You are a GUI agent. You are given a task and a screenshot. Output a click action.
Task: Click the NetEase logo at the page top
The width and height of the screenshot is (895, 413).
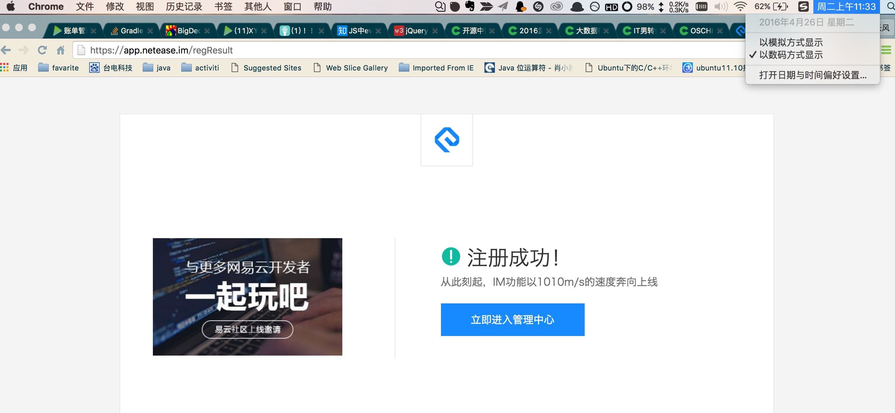point(447,140)
